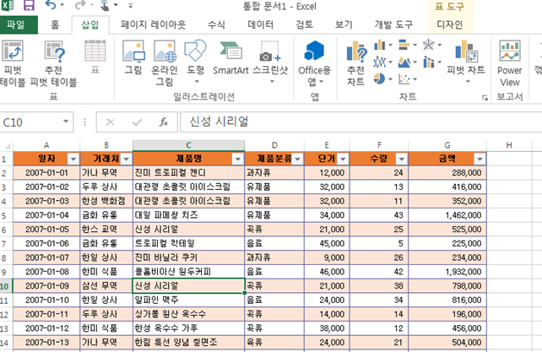Switch to the View (보기) tab
This screenshot has width=542, height=352.
point(344,24)
